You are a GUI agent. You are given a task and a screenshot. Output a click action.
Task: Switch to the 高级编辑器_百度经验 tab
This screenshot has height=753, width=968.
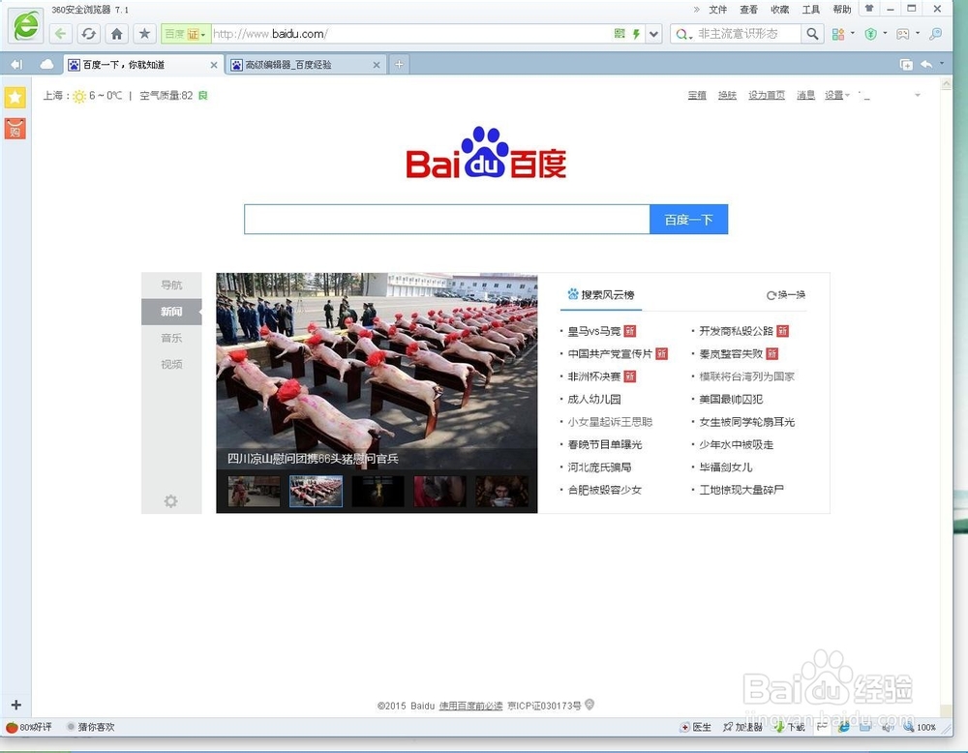pos(300,64)
